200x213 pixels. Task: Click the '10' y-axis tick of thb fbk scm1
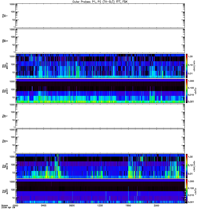pyautogui.click(x=14, y=97)
